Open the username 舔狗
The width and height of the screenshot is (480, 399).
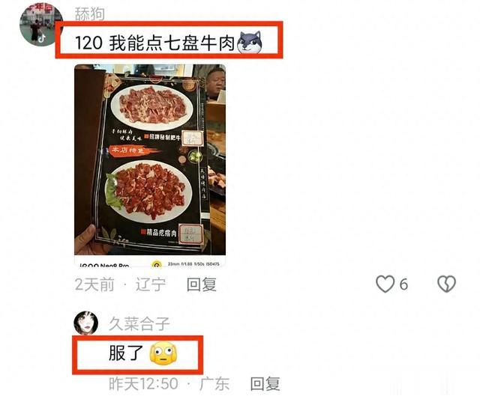point(90,13)
